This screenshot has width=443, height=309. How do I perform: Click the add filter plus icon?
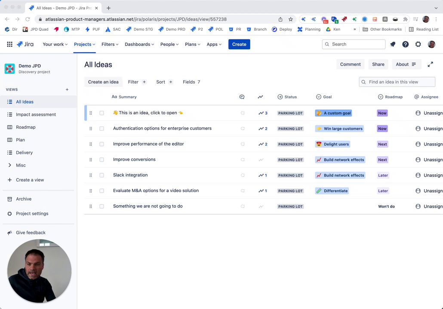(144, 82)
